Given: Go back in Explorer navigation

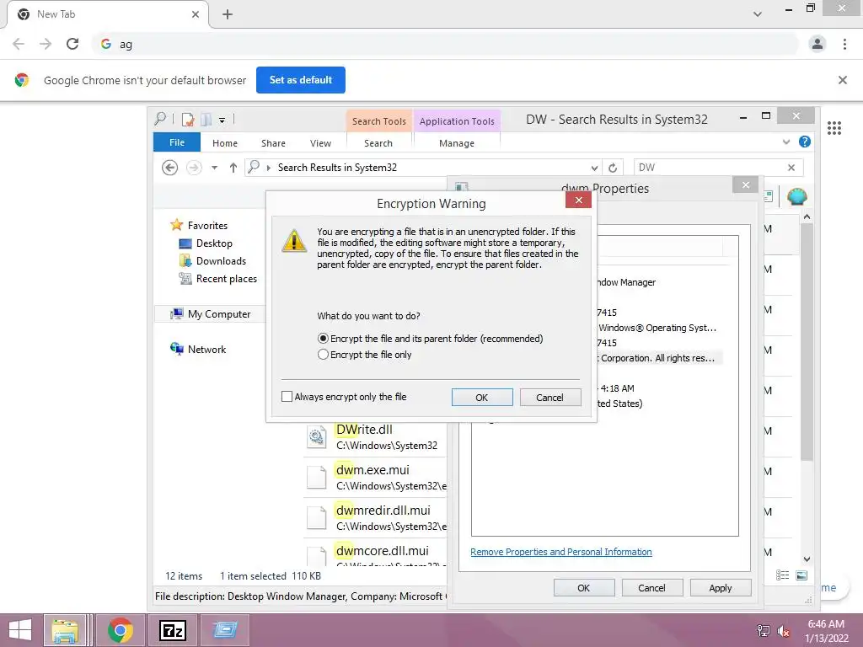Looking at the screenshot, I should [169, 168].
